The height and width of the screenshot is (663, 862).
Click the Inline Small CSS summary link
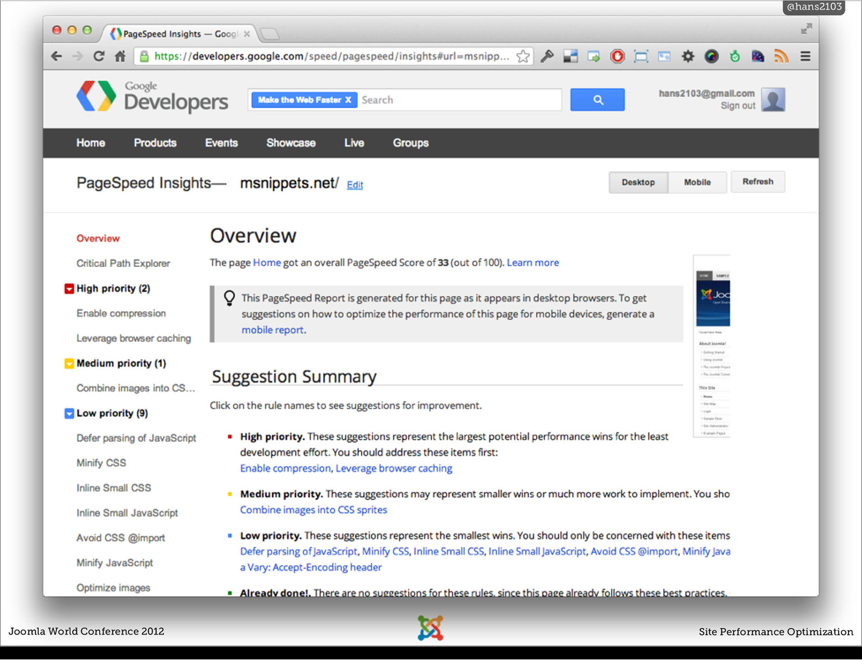449,551
